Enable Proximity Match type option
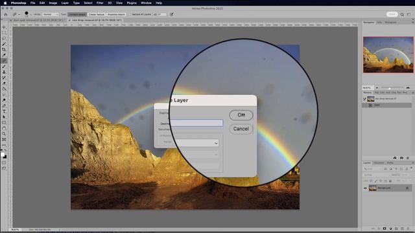 pos(116,14)
